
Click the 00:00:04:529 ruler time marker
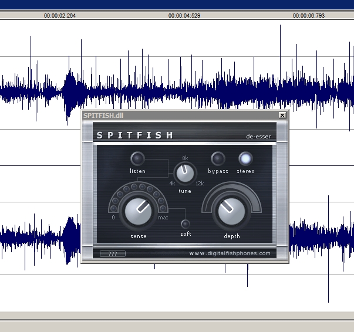click(x=184, y=16)
